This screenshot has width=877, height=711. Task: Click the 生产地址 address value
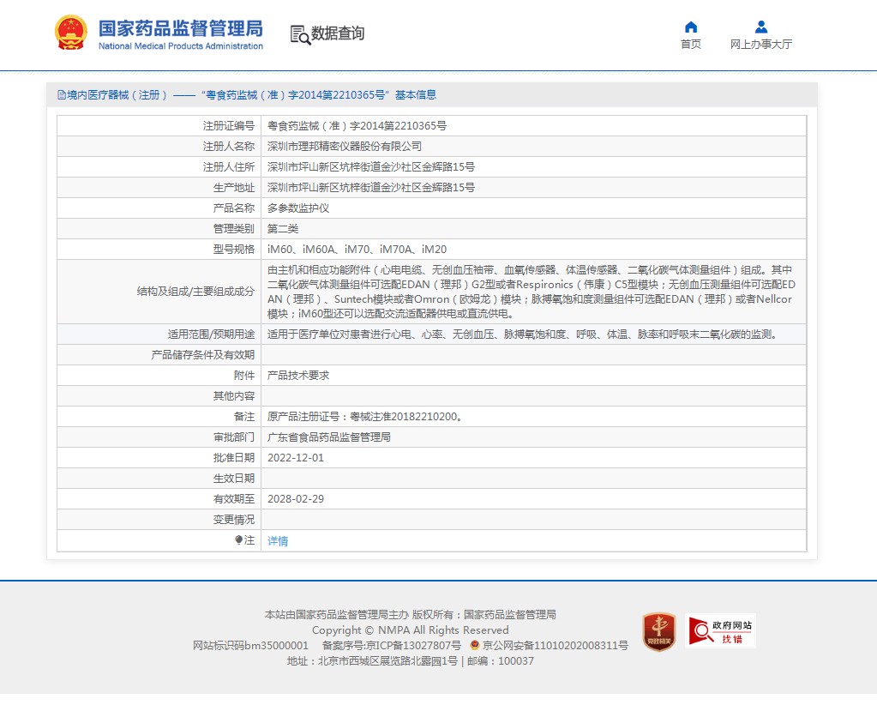(x=371, y=188)
